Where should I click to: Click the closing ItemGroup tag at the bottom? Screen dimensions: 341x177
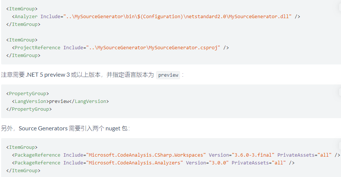(23, 171)
